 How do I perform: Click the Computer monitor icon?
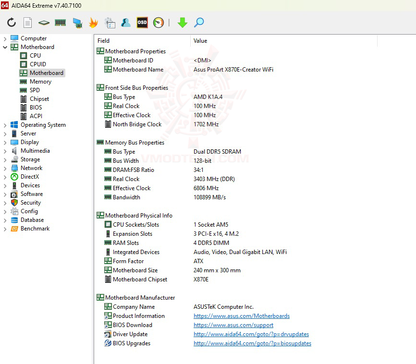click(14, 38)
